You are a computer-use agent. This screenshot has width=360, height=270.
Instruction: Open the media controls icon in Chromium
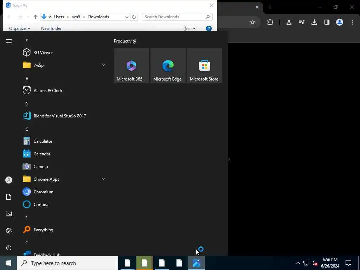pos(302,22)
